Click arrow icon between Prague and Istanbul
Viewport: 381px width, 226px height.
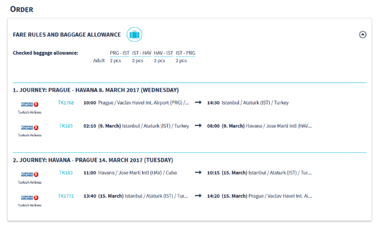tap(198, 103)
